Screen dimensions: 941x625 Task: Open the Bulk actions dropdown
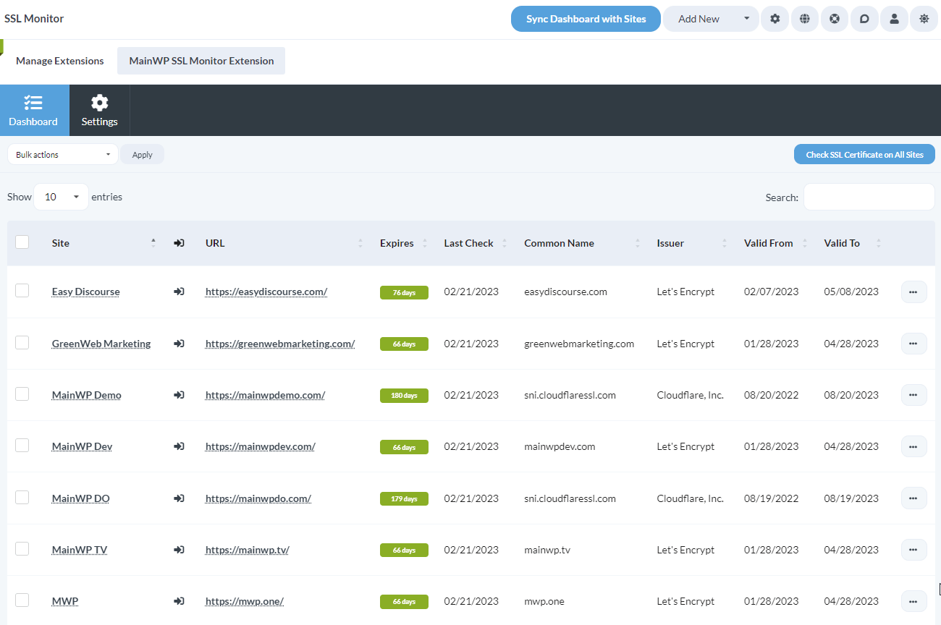click(x=62, y=154)
